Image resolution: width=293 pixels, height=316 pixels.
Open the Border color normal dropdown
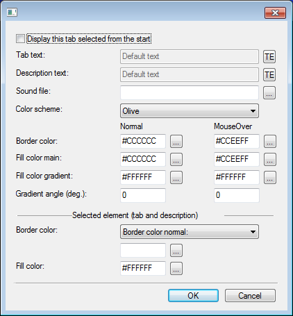pyautogui.click(x=190, y=231)
